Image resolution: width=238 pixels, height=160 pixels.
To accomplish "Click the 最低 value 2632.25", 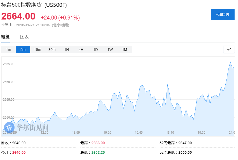I will [98, 152].
